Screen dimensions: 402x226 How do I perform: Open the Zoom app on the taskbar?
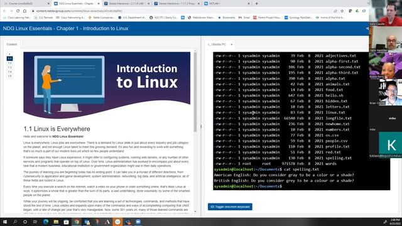138,222
